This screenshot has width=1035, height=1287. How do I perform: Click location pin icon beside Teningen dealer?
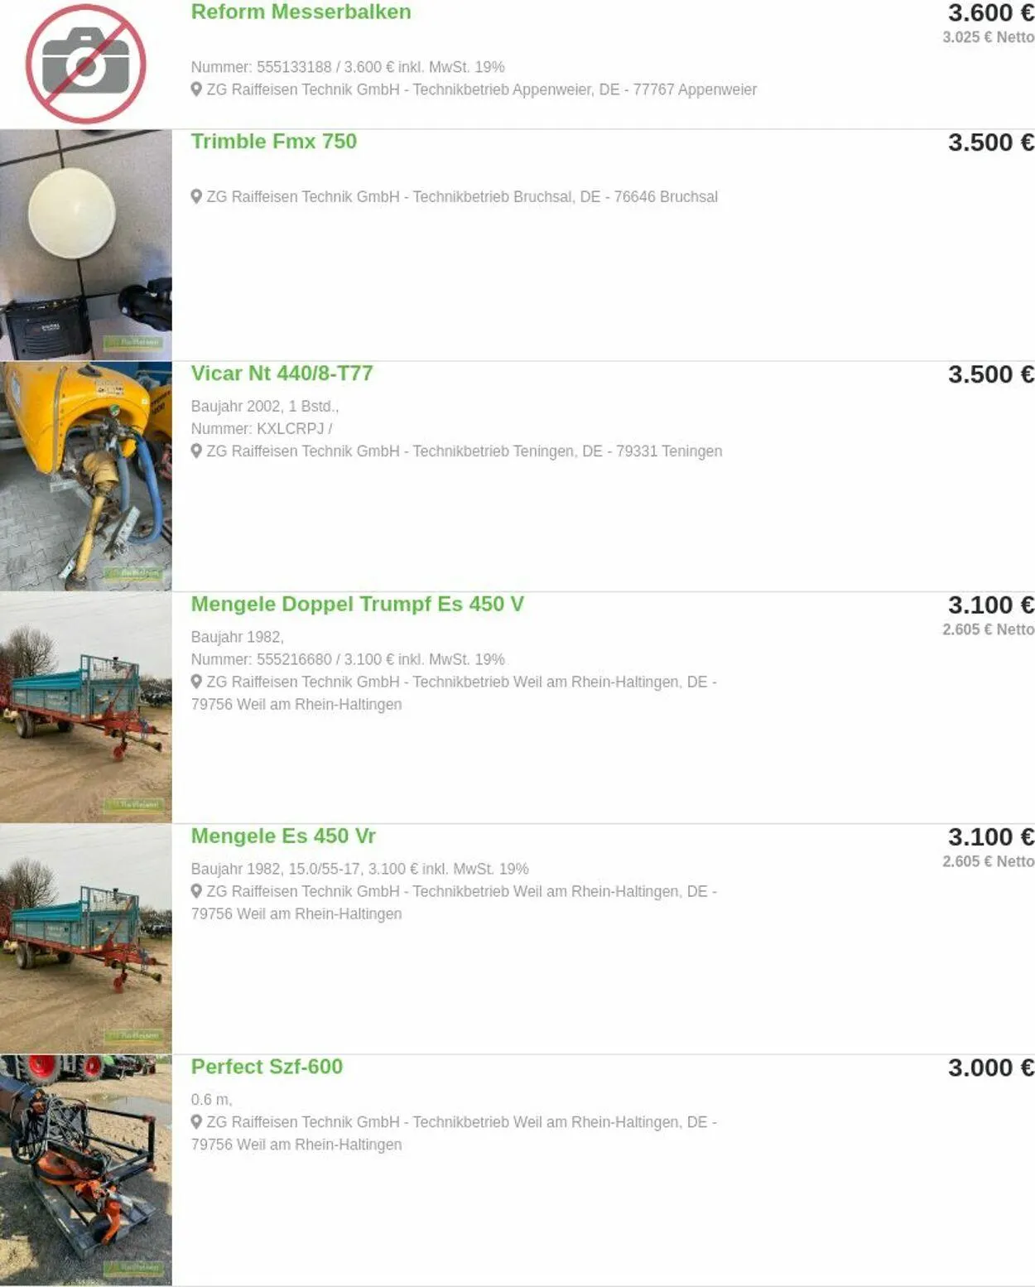[x=196, y=451]
